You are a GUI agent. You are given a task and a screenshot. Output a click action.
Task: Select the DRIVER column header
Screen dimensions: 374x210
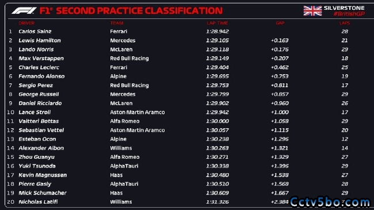click(x=26, y=23)
